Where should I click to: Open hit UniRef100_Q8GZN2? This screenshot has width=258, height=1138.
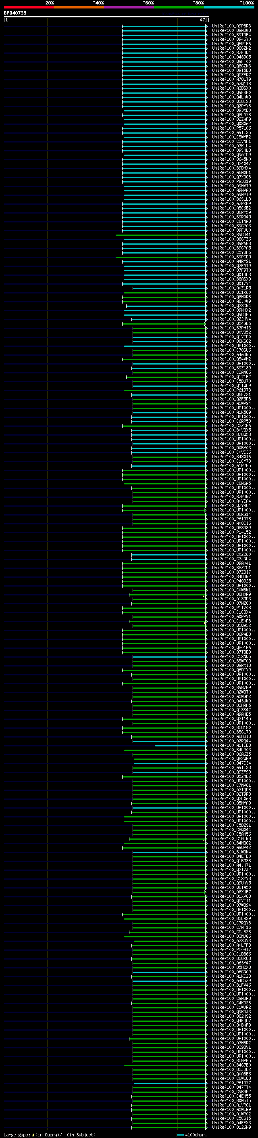[231, 48]
